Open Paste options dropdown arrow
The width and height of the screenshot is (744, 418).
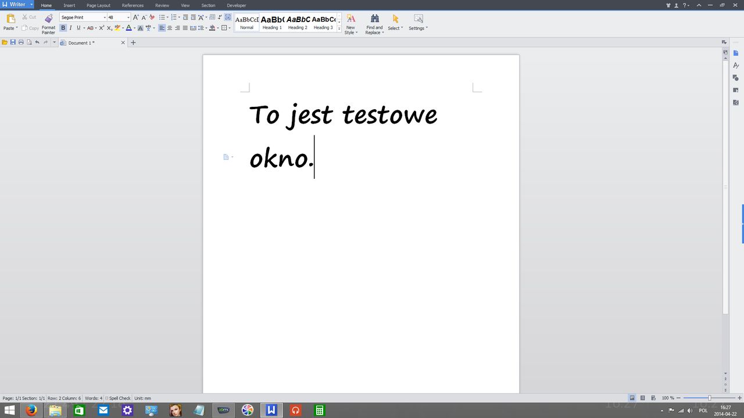[x=17, y=28]
